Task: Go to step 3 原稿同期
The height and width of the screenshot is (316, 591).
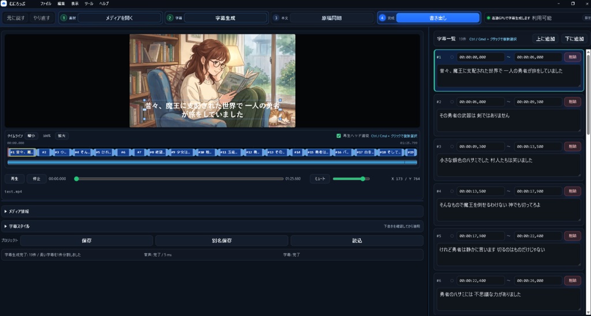Action: tap(332, 18)
